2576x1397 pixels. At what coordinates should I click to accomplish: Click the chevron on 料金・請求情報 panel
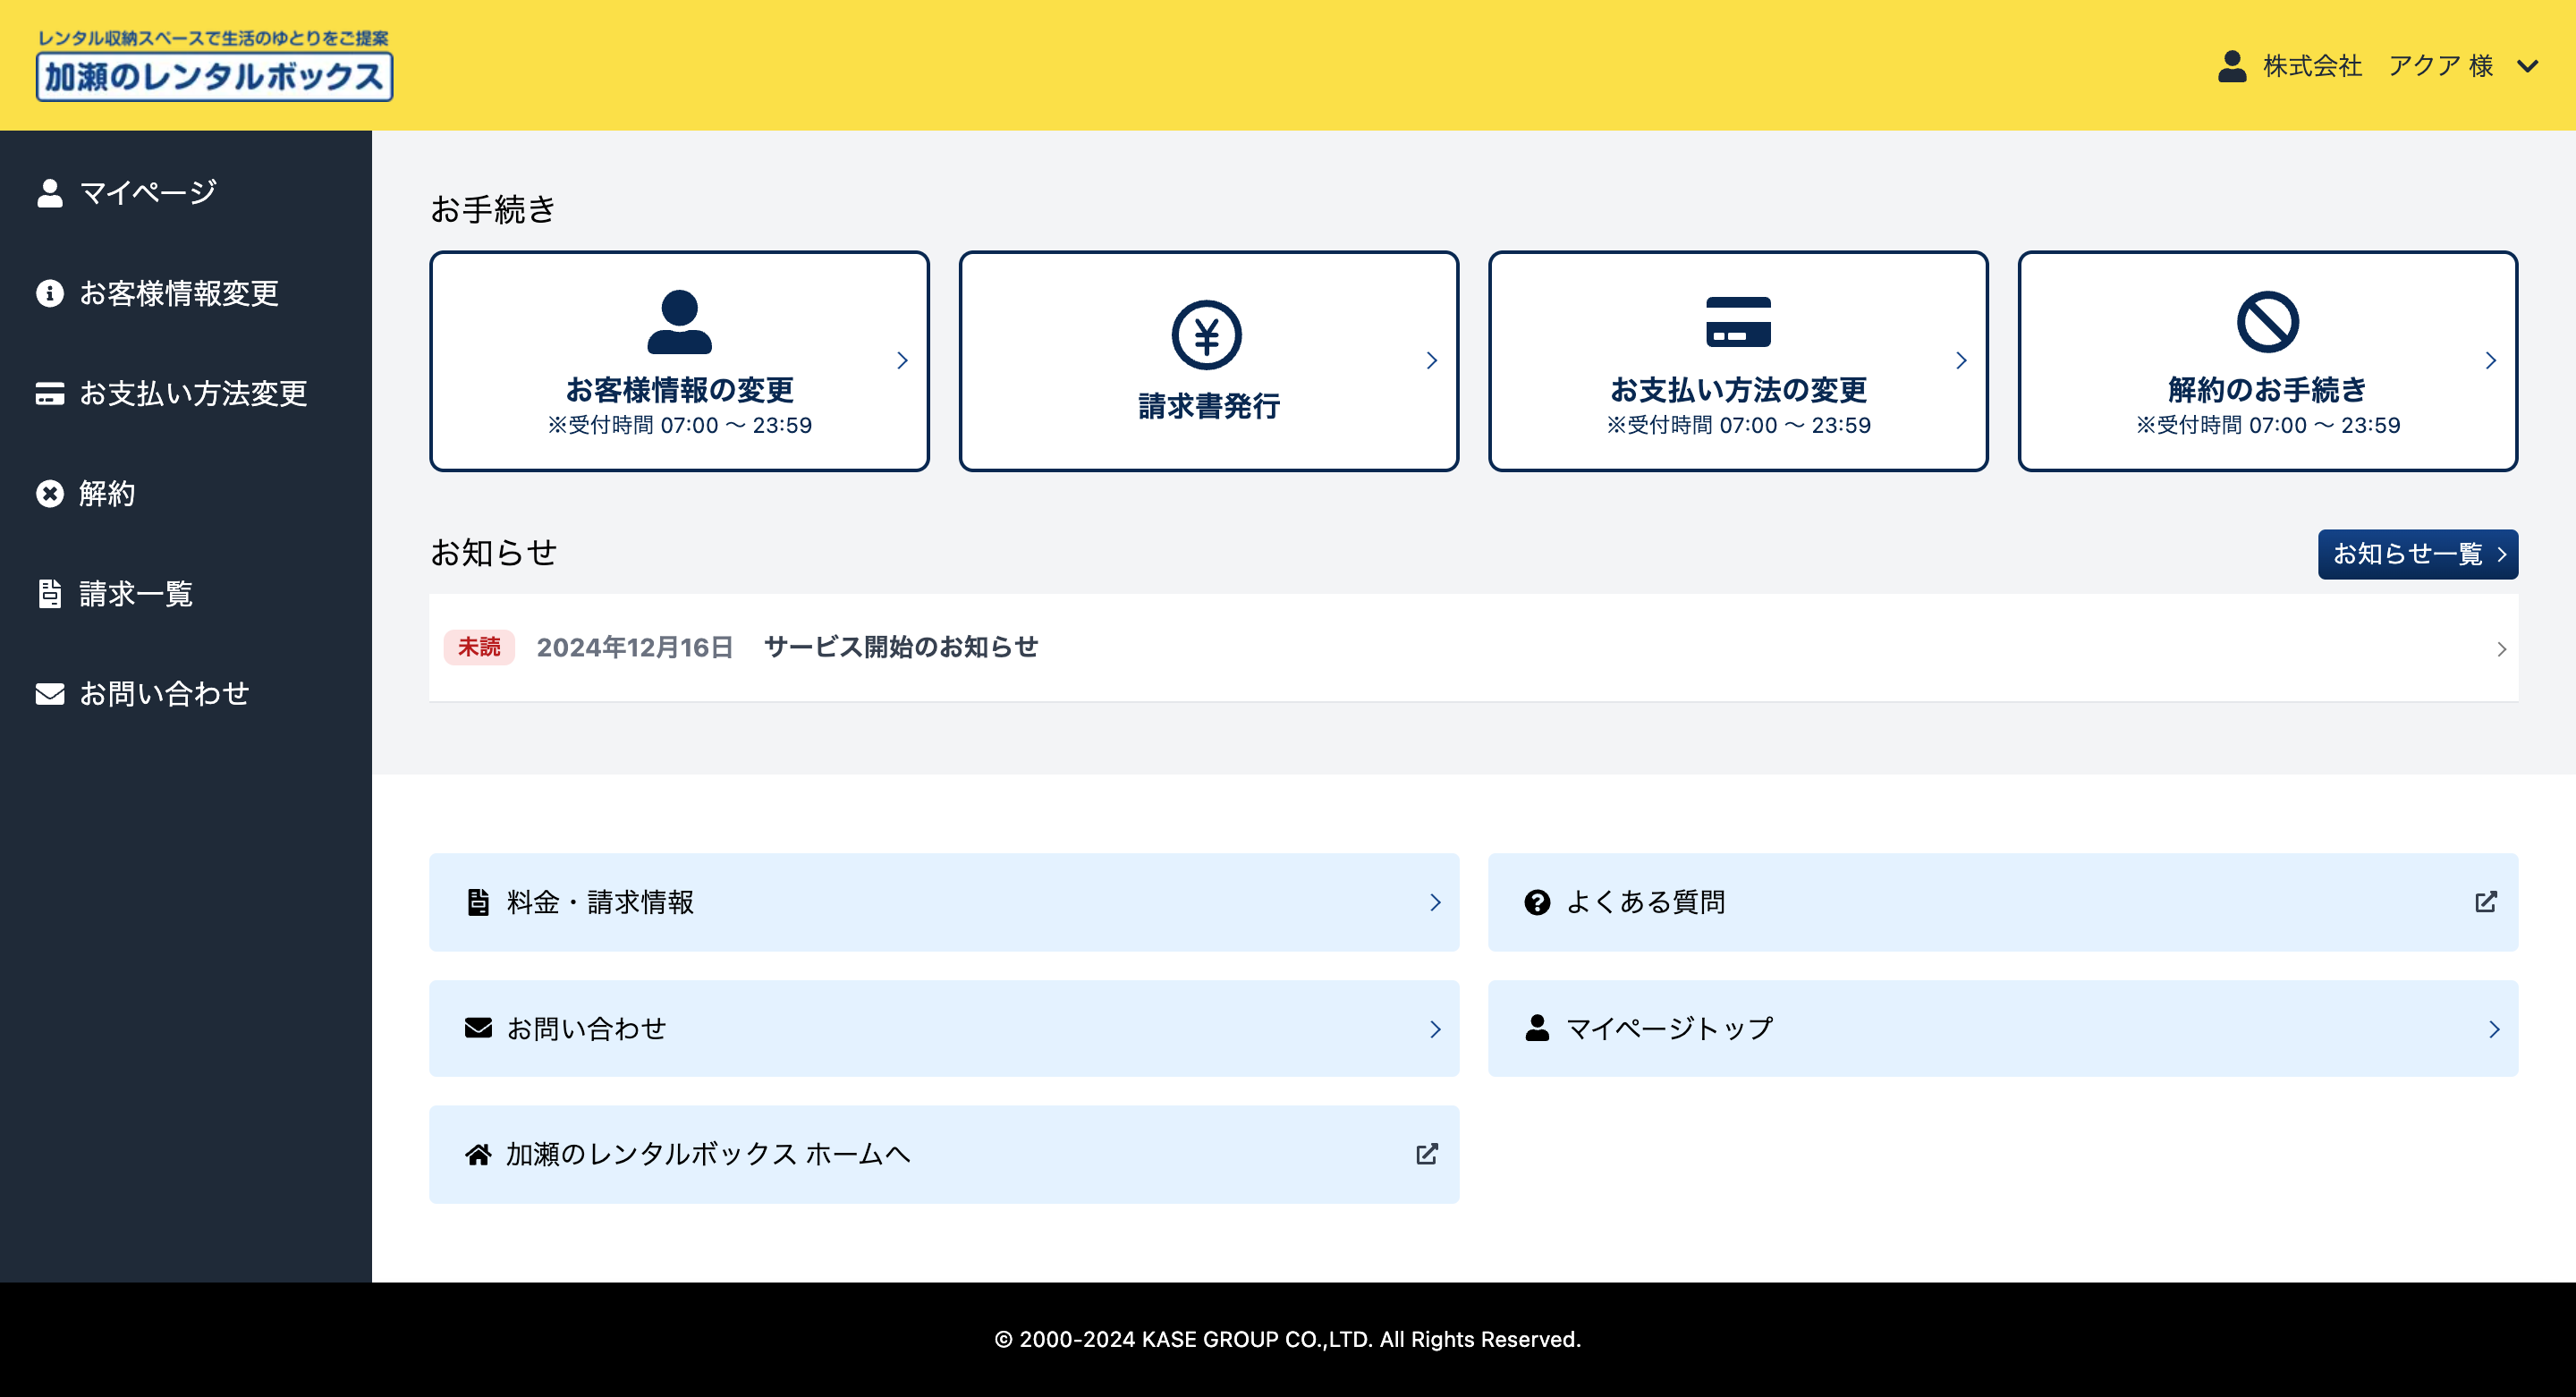point(1435,902)
